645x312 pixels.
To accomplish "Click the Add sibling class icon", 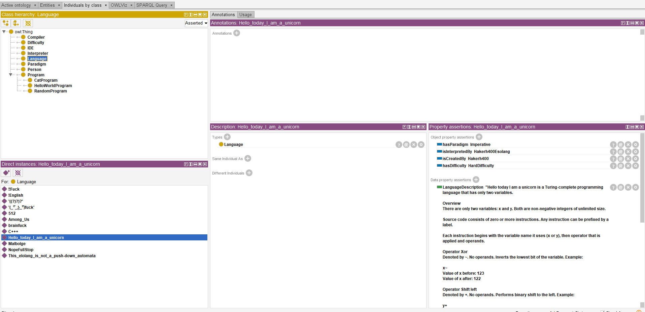I will click(16, 23).
